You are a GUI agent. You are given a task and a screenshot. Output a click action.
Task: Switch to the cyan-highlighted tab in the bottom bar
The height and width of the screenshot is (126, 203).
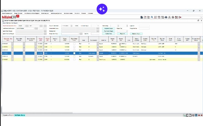tap(20, 115)
